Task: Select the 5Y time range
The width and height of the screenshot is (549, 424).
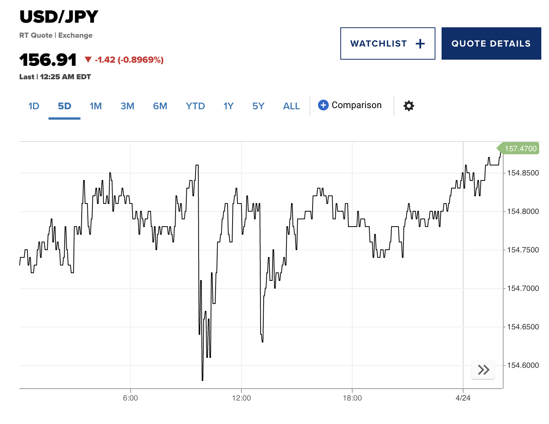Action: (x=258, y=106)
